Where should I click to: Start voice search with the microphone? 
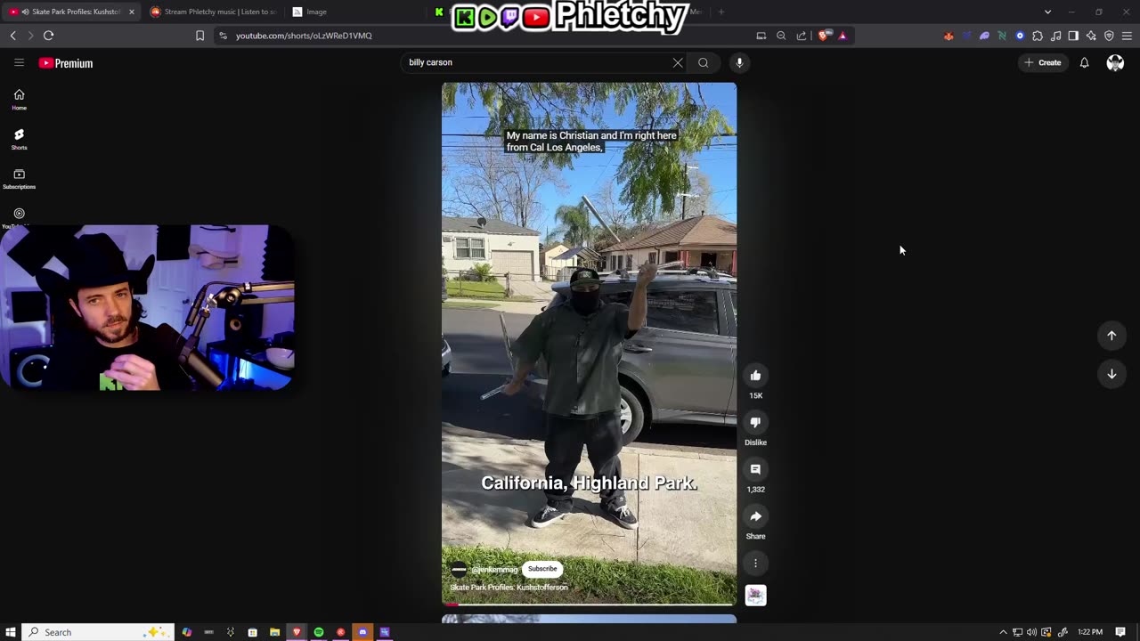pos(739,62)
